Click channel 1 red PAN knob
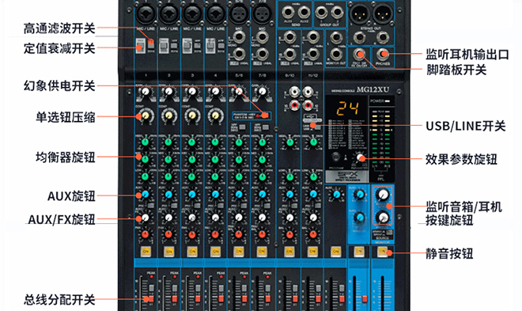The width and height of the screenshot is (522, 311). click(146, 234)
